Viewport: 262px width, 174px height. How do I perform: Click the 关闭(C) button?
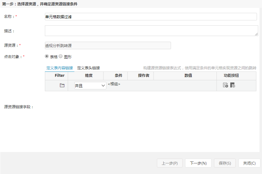(249, 163)
